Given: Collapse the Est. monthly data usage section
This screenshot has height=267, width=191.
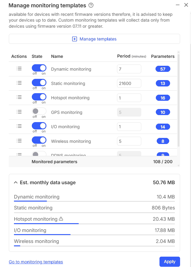Looking at the screenshot, I should click(x=16, y=183).
